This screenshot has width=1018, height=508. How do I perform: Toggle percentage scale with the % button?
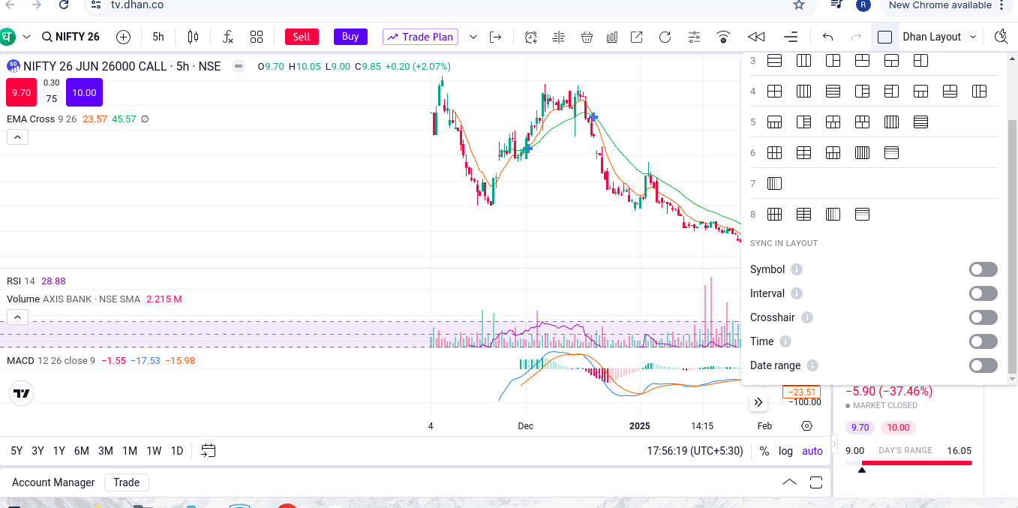tap(764, 451)
